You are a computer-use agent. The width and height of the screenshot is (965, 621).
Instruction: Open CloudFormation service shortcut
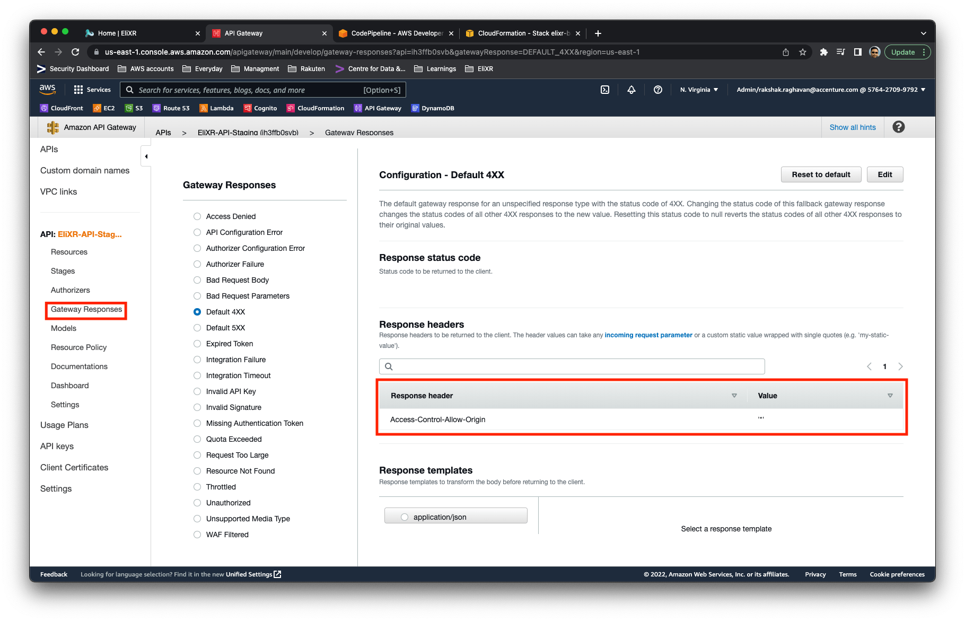(x=315, y=108)
